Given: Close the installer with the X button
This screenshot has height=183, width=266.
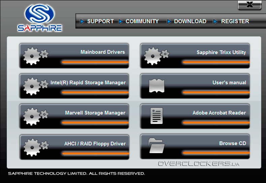Looking at the screenshot, I should tap(250, 5).
